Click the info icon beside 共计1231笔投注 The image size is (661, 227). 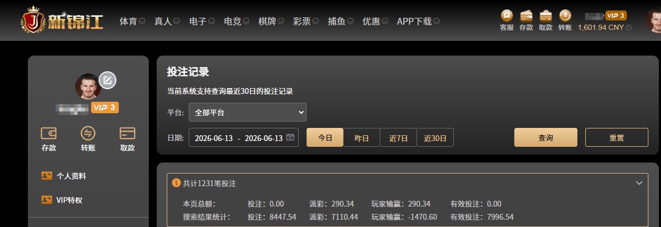pyautogui.click(x=176, y=183)
